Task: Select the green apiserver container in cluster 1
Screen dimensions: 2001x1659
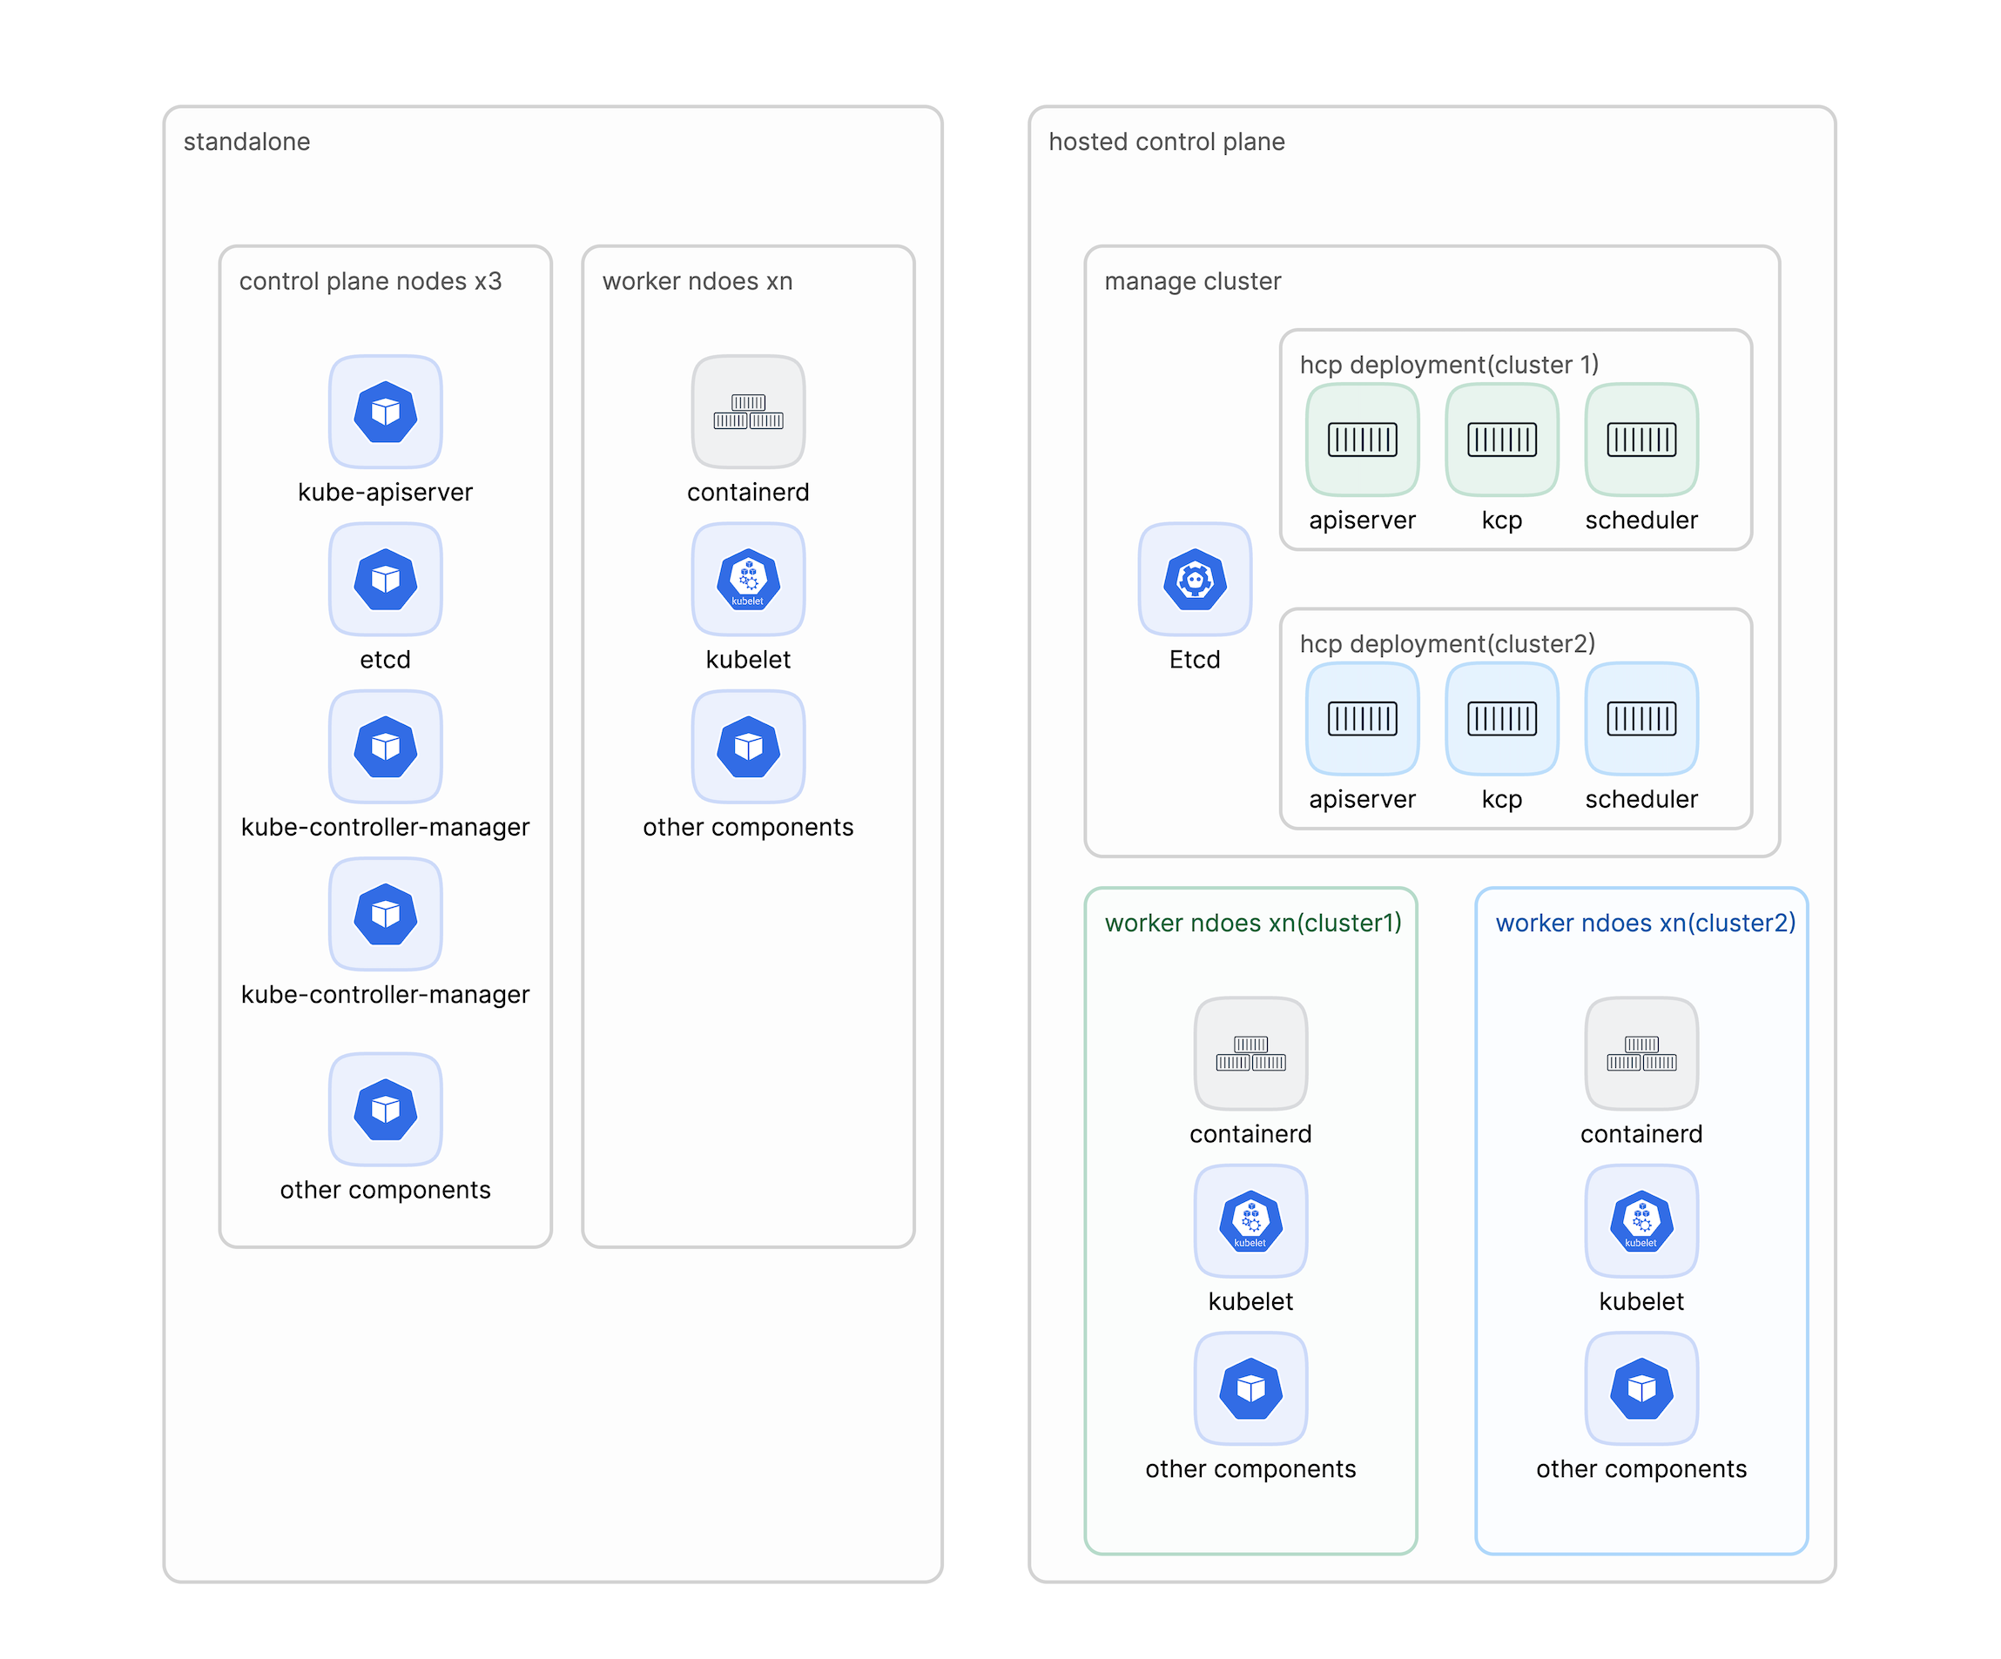Action: coord(1362,439)
